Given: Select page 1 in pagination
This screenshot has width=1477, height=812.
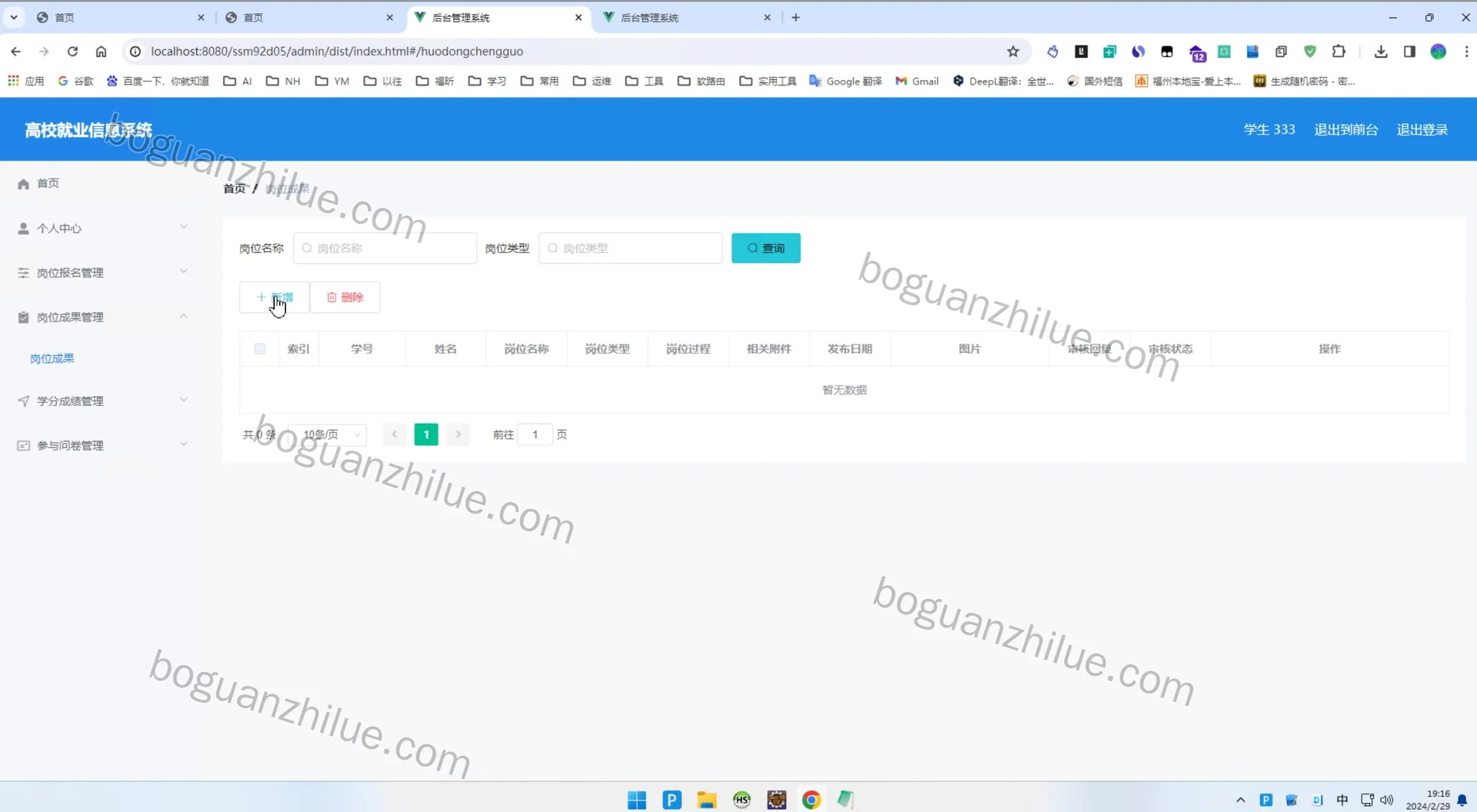Looking at the screenshot, I should 426,434.
